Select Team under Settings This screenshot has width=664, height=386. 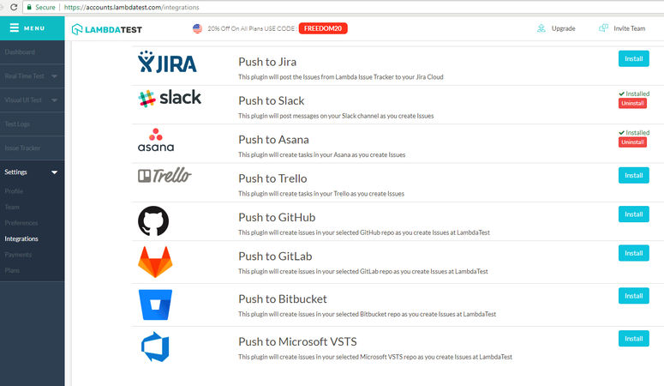pos(12,207)
